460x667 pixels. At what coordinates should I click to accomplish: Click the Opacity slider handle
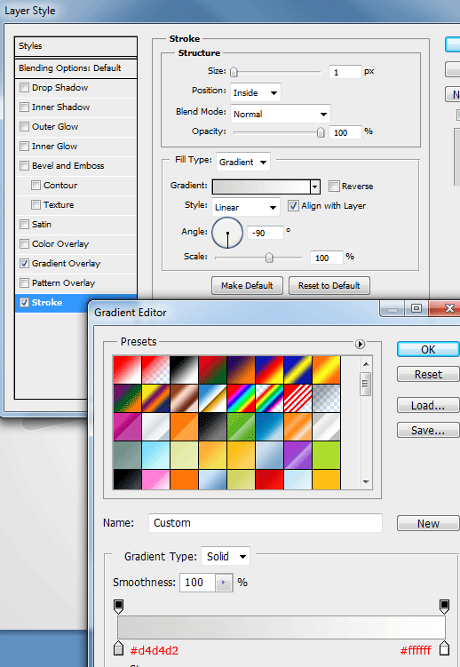321,132
